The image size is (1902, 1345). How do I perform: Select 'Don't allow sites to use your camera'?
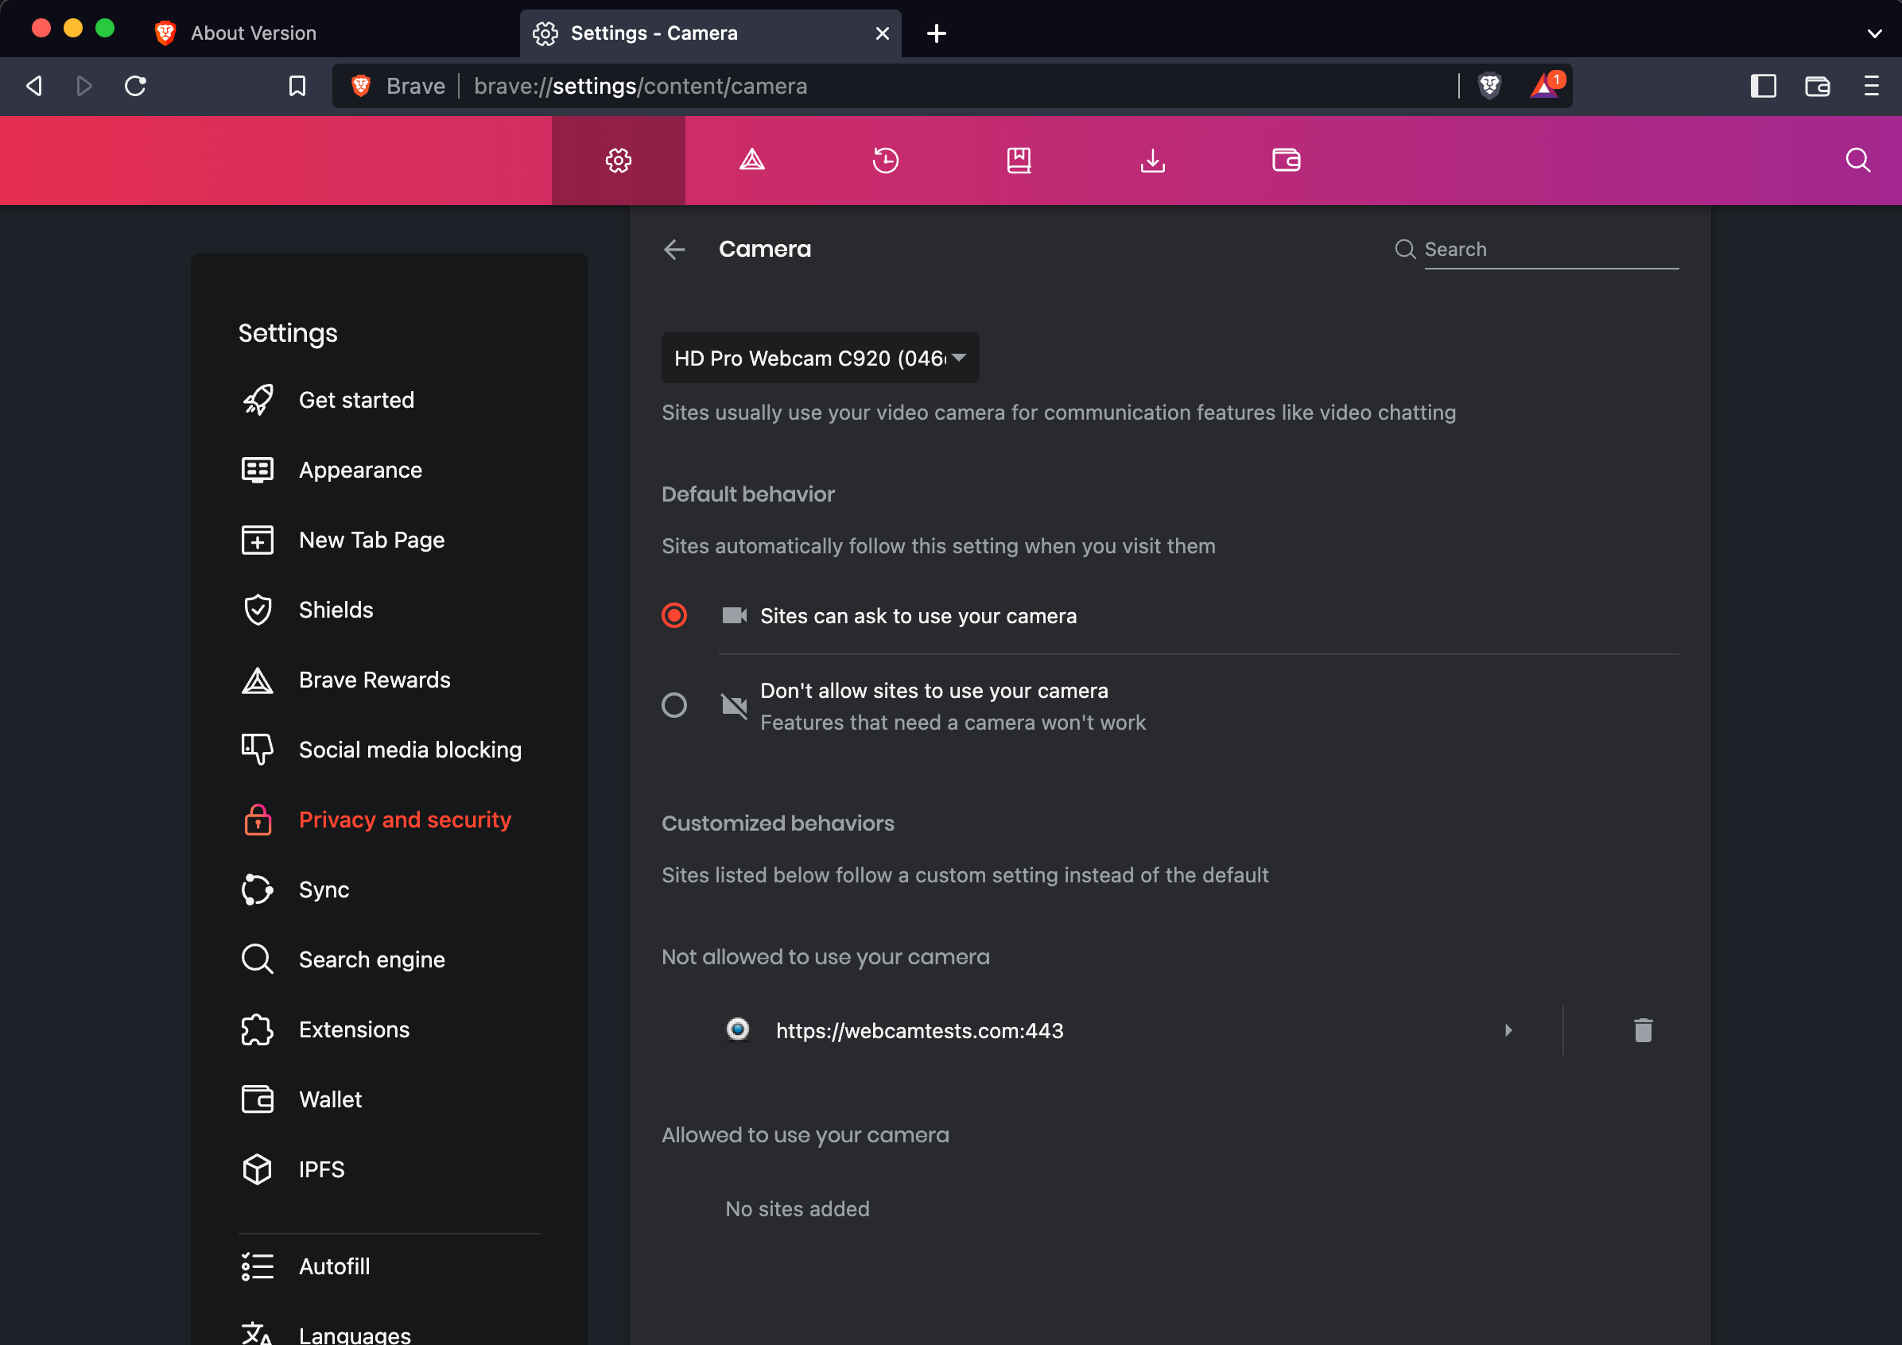[x=674, y=706]
